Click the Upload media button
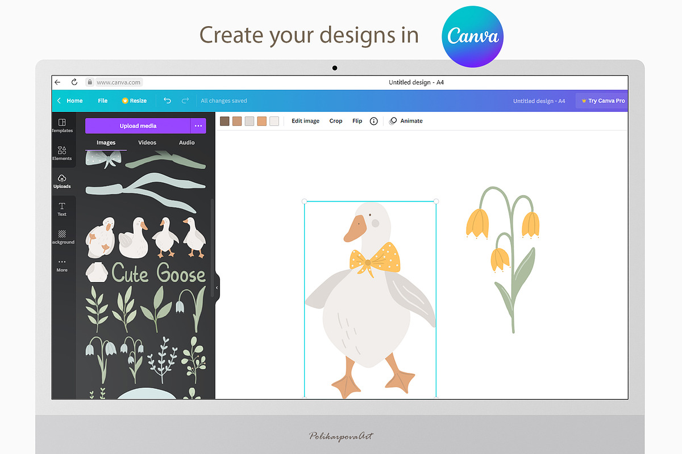This screenshot has height=454, width=682. 138,126
